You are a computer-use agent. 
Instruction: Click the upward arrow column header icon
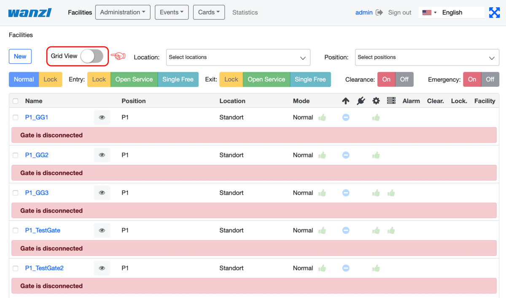tap(346, 101)
